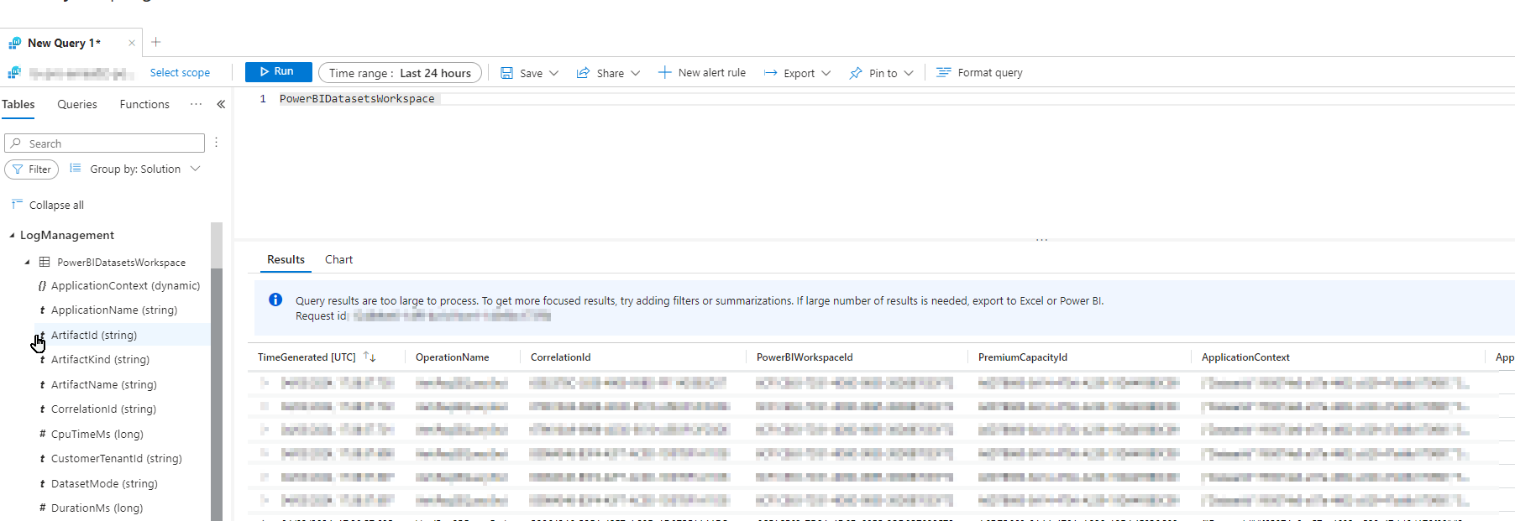The height and width of the screenshot is (521, 1515).
Task: Expand the Pin to dropdown chevron
Action: tap(909, 73)
